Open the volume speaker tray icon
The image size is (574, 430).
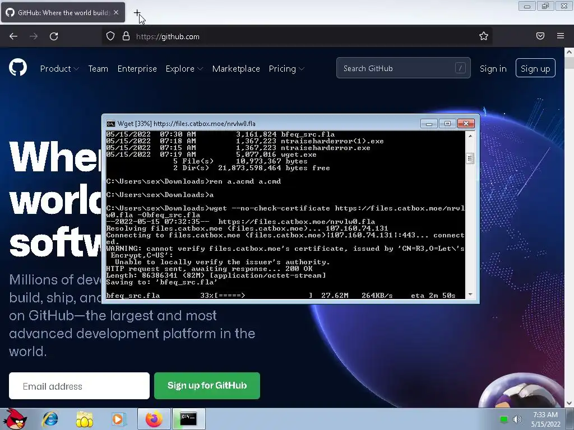(517, 419)
